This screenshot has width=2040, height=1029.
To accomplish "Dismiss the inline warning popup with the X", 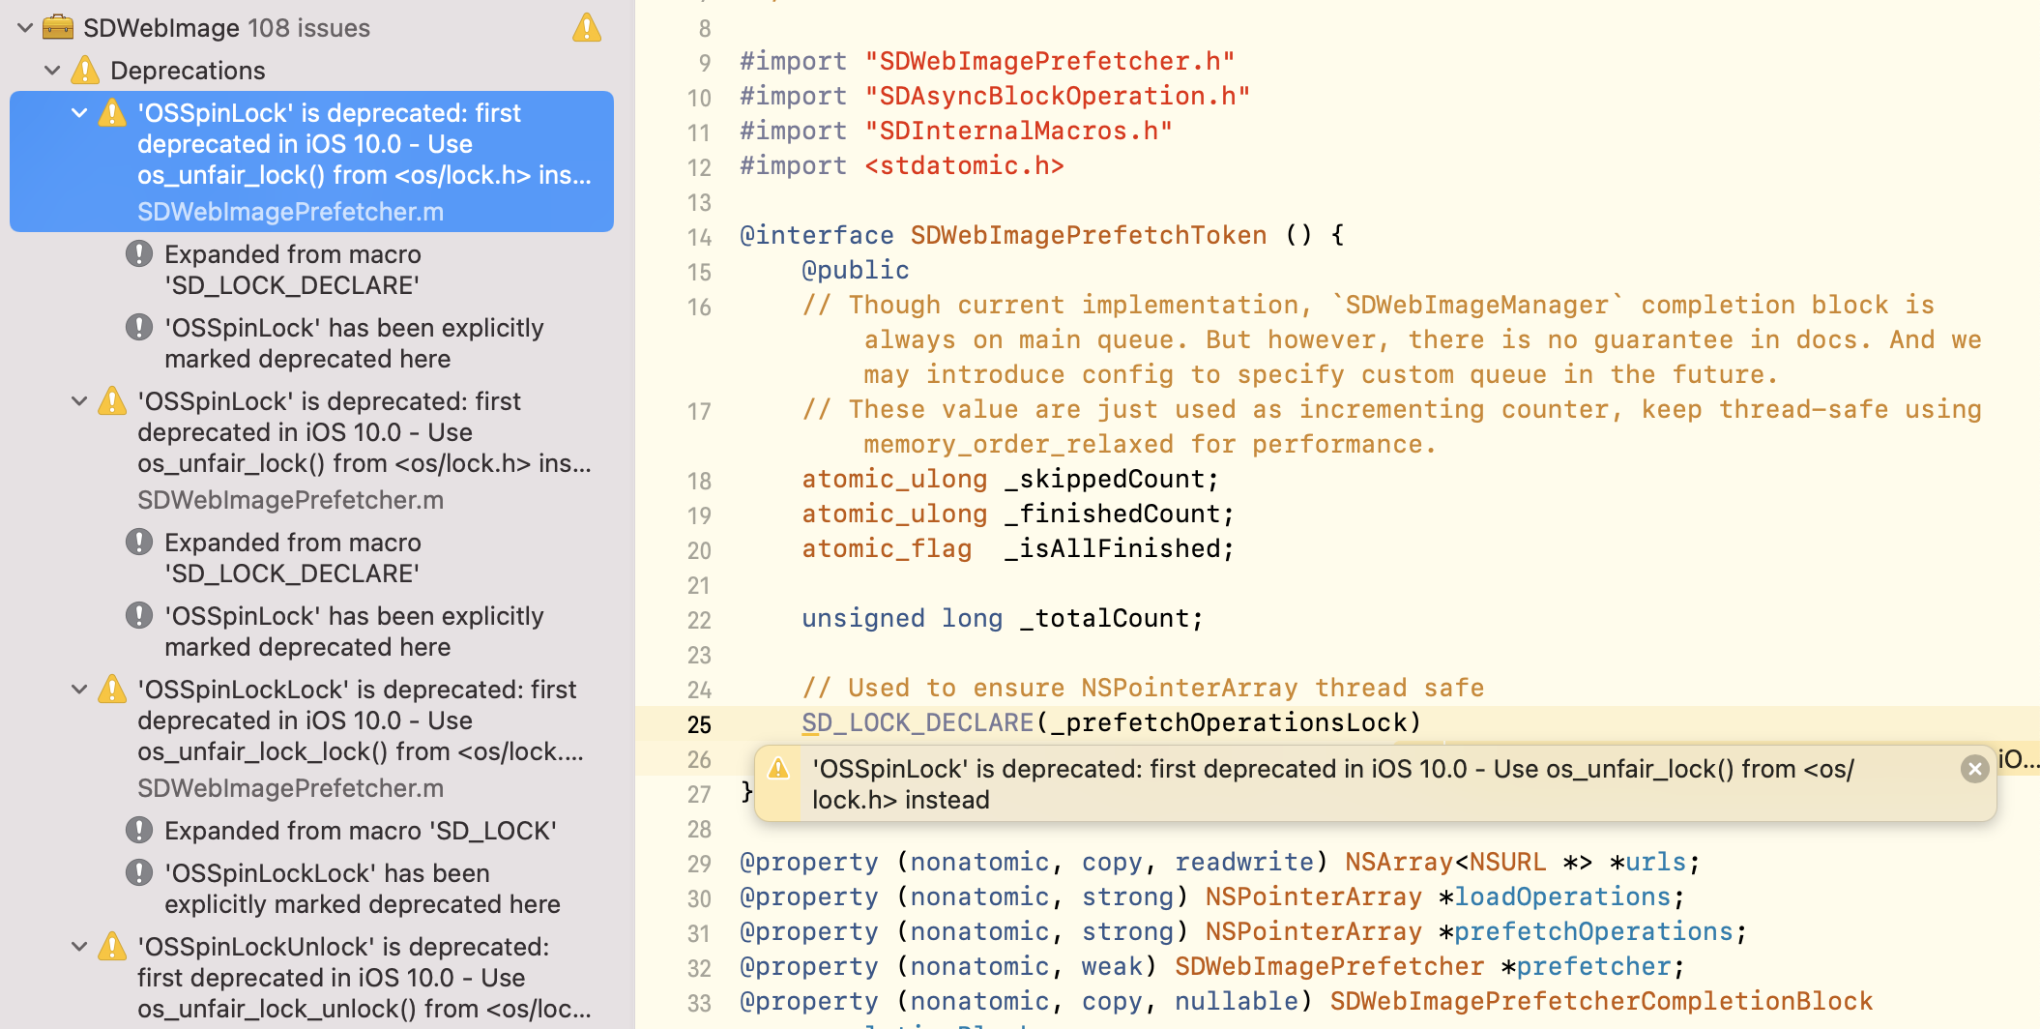I will (1974, 769).
